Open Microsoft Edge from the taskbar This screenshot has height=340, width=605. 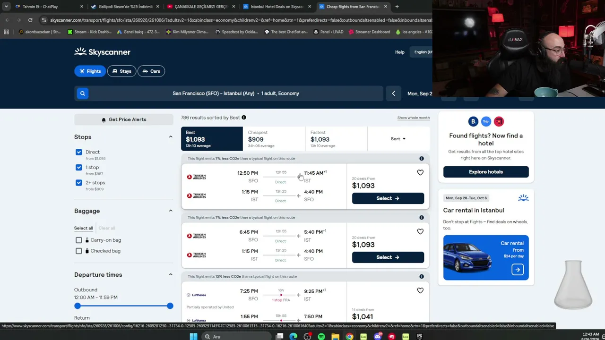click(294, 337)
